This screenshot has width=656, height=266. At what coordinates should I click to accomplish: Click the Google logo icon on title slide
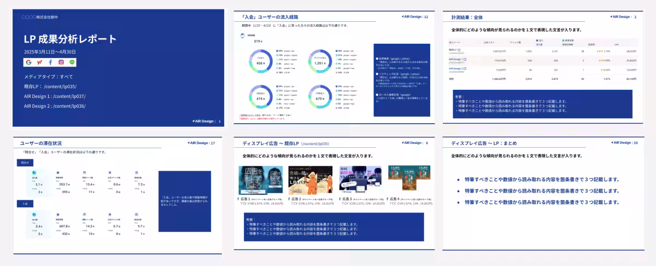pos(28,62)
